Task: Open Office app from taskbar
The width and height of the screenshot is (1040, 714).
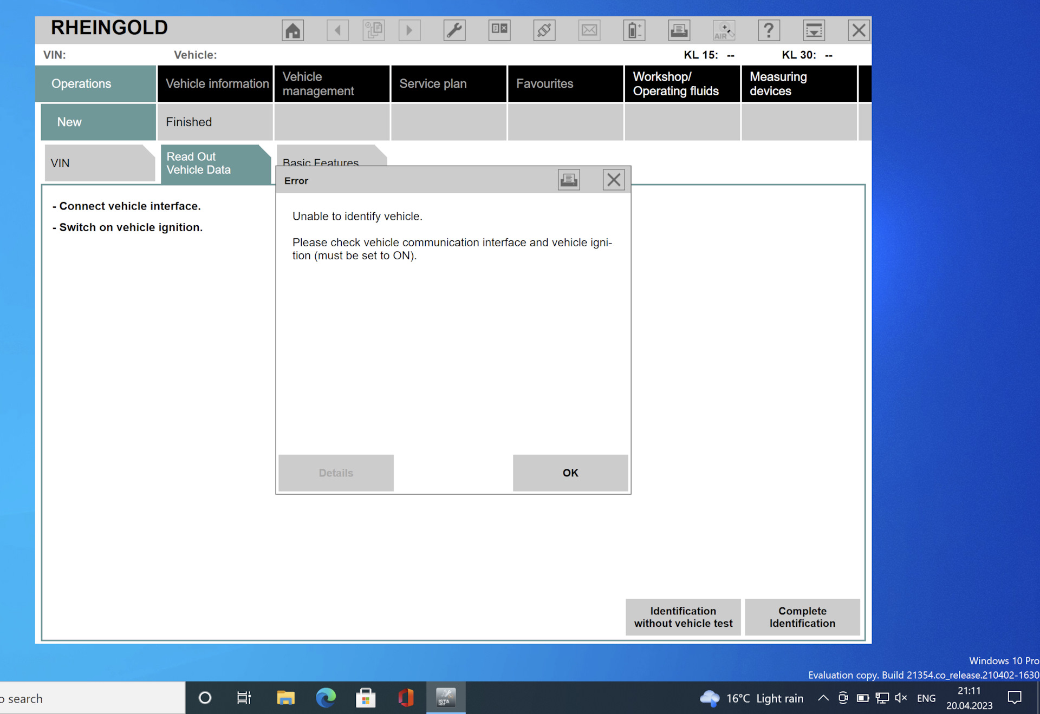Action: (406, 698)
